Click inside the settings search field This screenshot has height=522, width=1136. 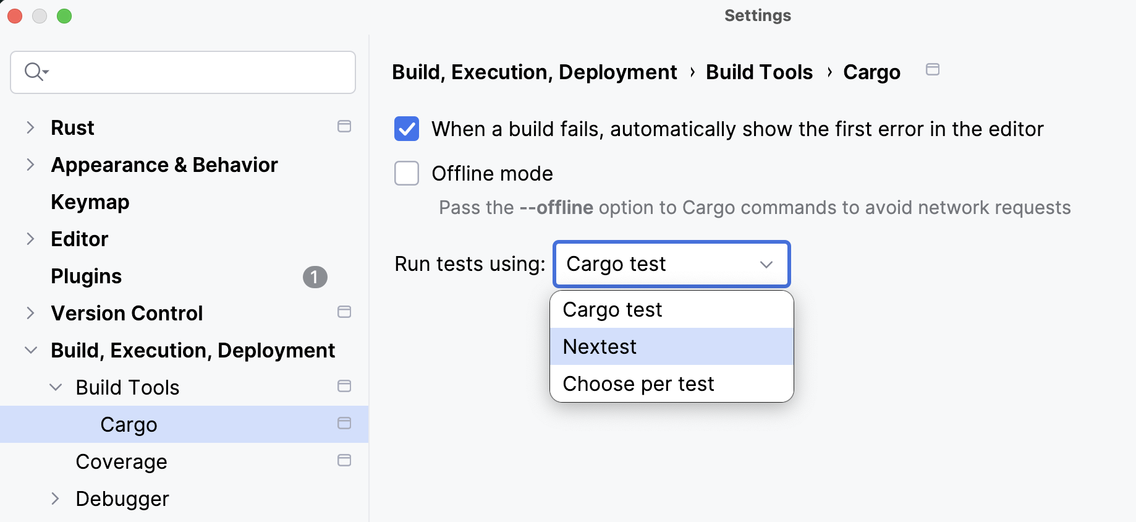(185, 72)
